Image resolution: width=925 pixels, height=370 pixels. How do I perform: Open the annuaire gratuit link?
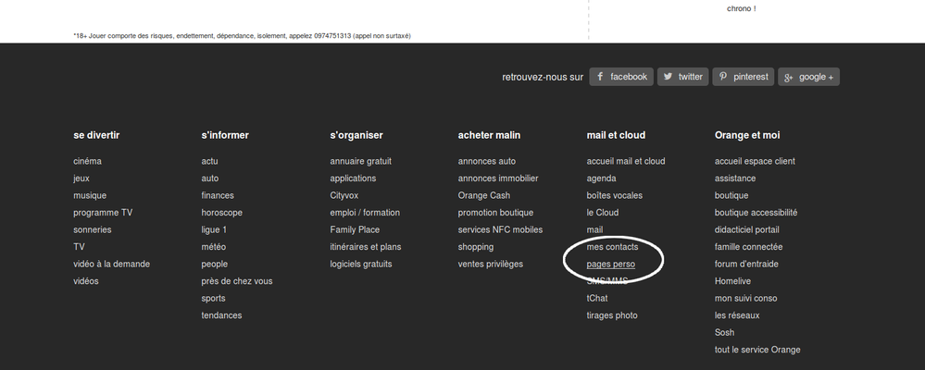(361, 162)
